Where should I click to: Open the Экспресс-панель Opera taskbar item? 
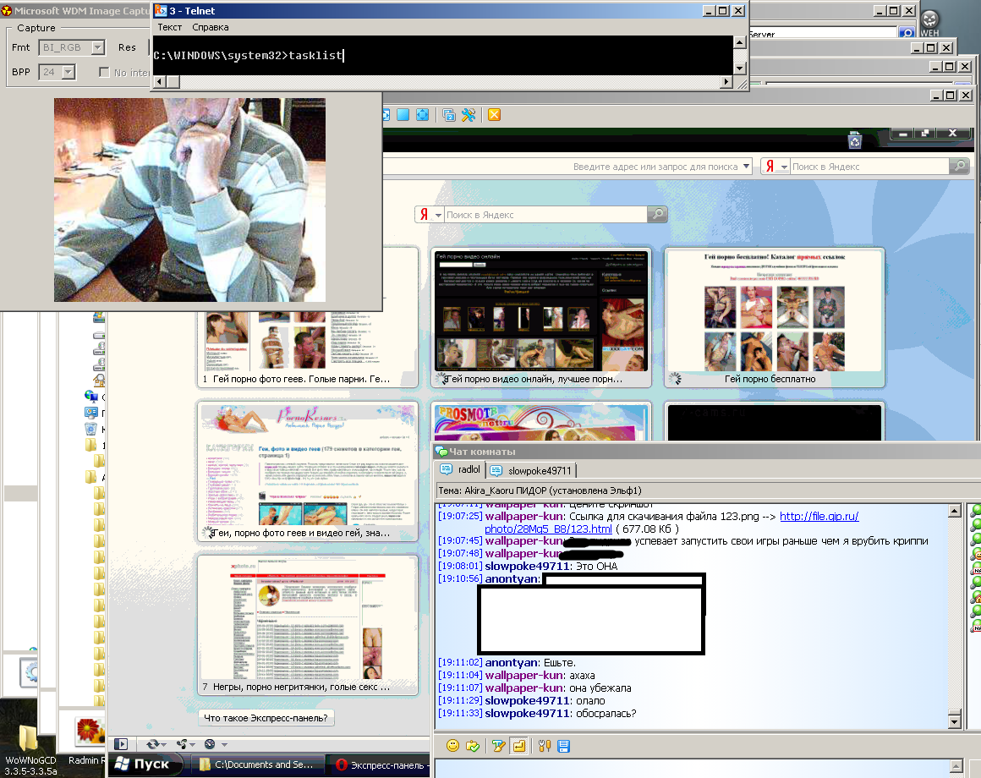pyautogui.click(x=380, y=764)
